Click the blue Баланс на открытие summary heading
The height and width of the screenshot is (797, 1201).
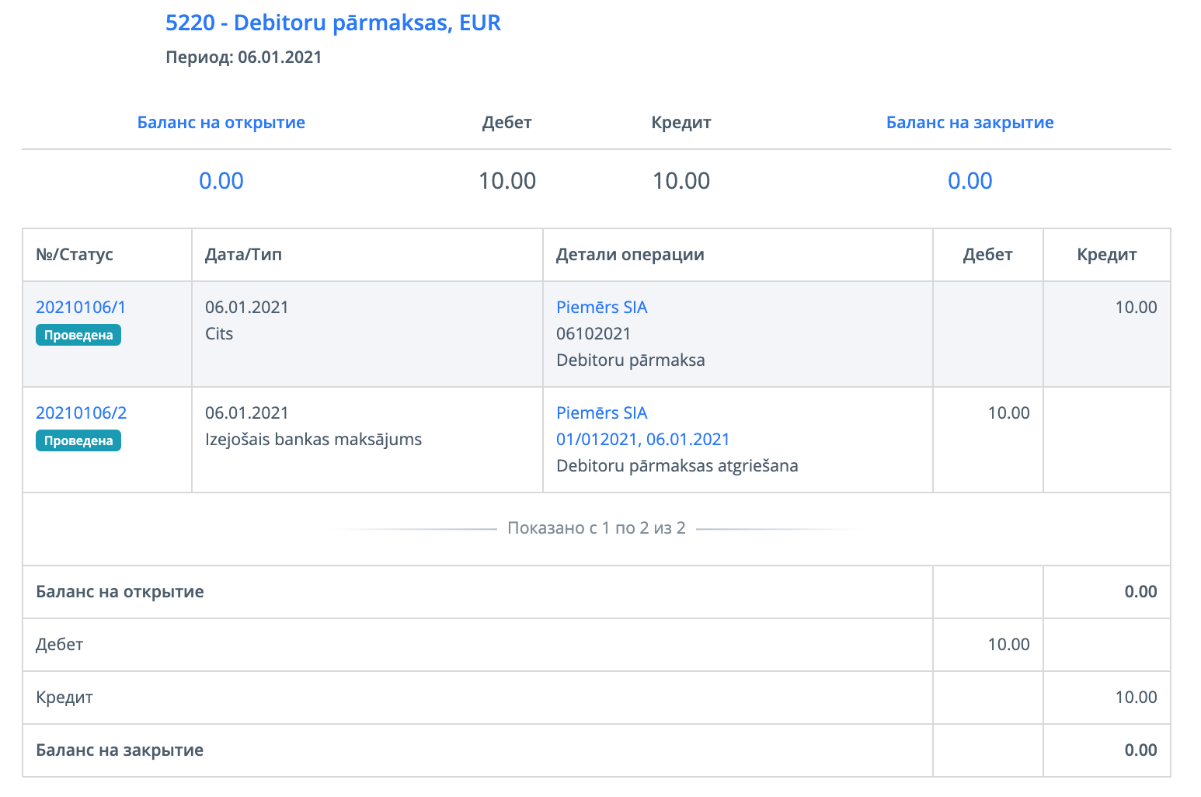tap(221, 123)
